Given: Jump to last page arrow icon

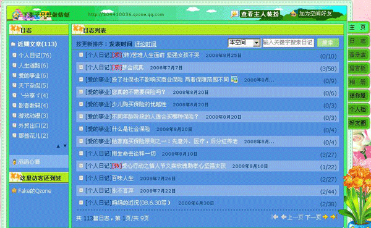Looking at the screenshot, I should [x=333, y=217].
